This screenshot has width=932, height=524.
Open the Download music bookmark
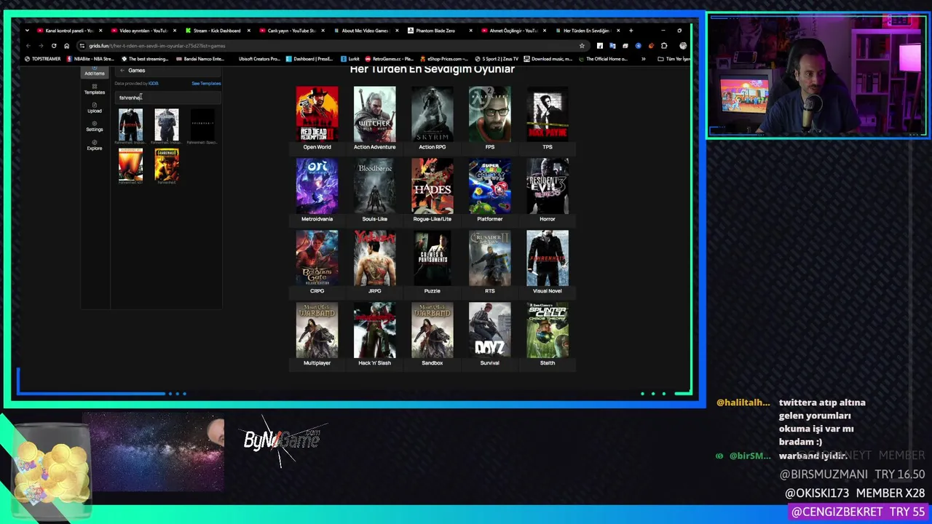[548, 59]
